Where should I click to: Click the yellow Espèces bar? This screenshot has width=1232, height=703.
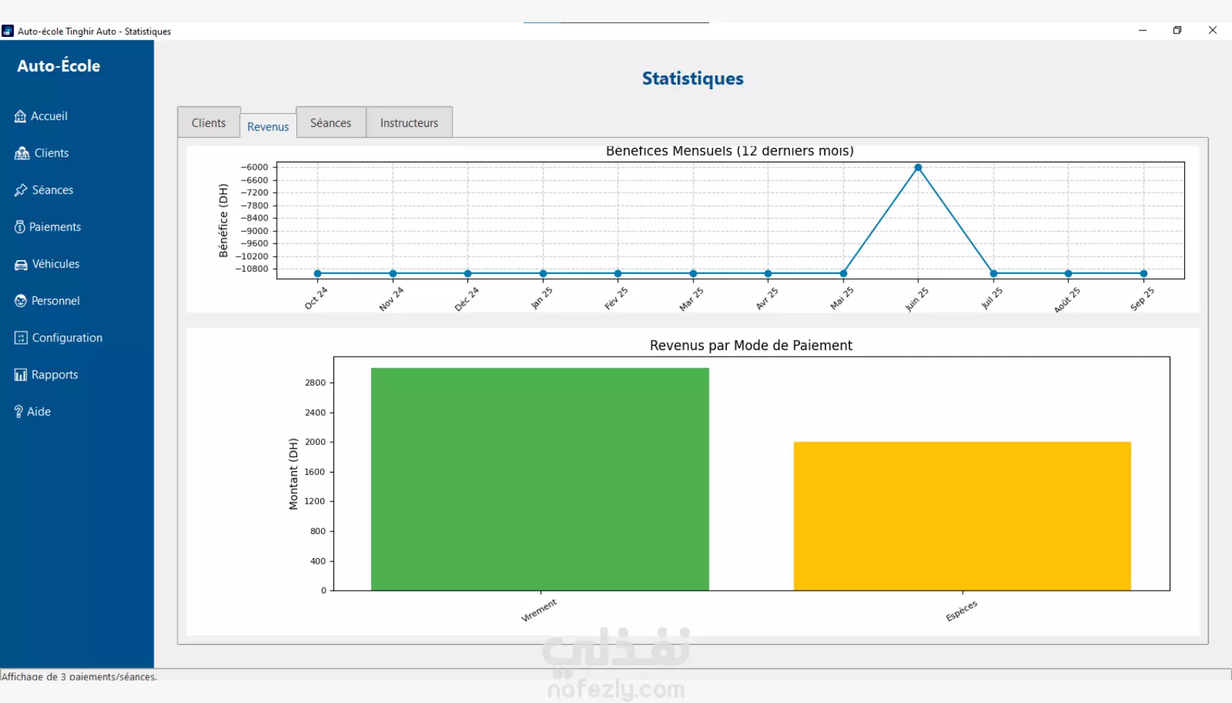click(962, 516)
